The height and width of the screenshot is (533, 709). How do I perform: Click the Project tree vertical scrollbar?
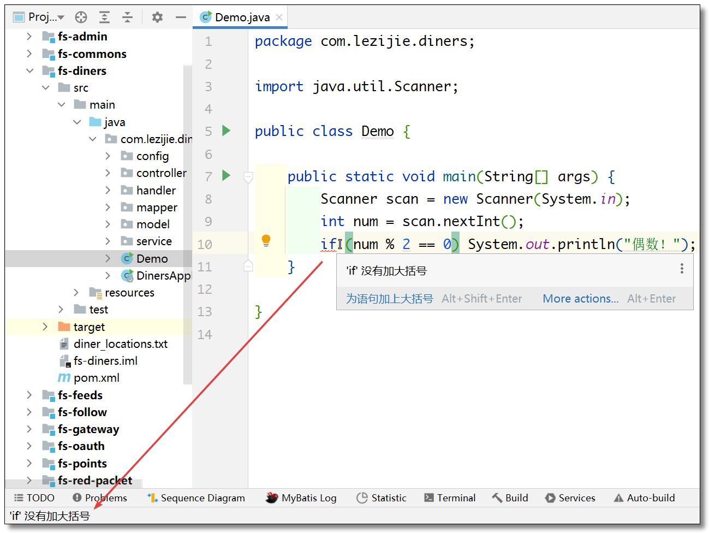click(x=188, y=224)
